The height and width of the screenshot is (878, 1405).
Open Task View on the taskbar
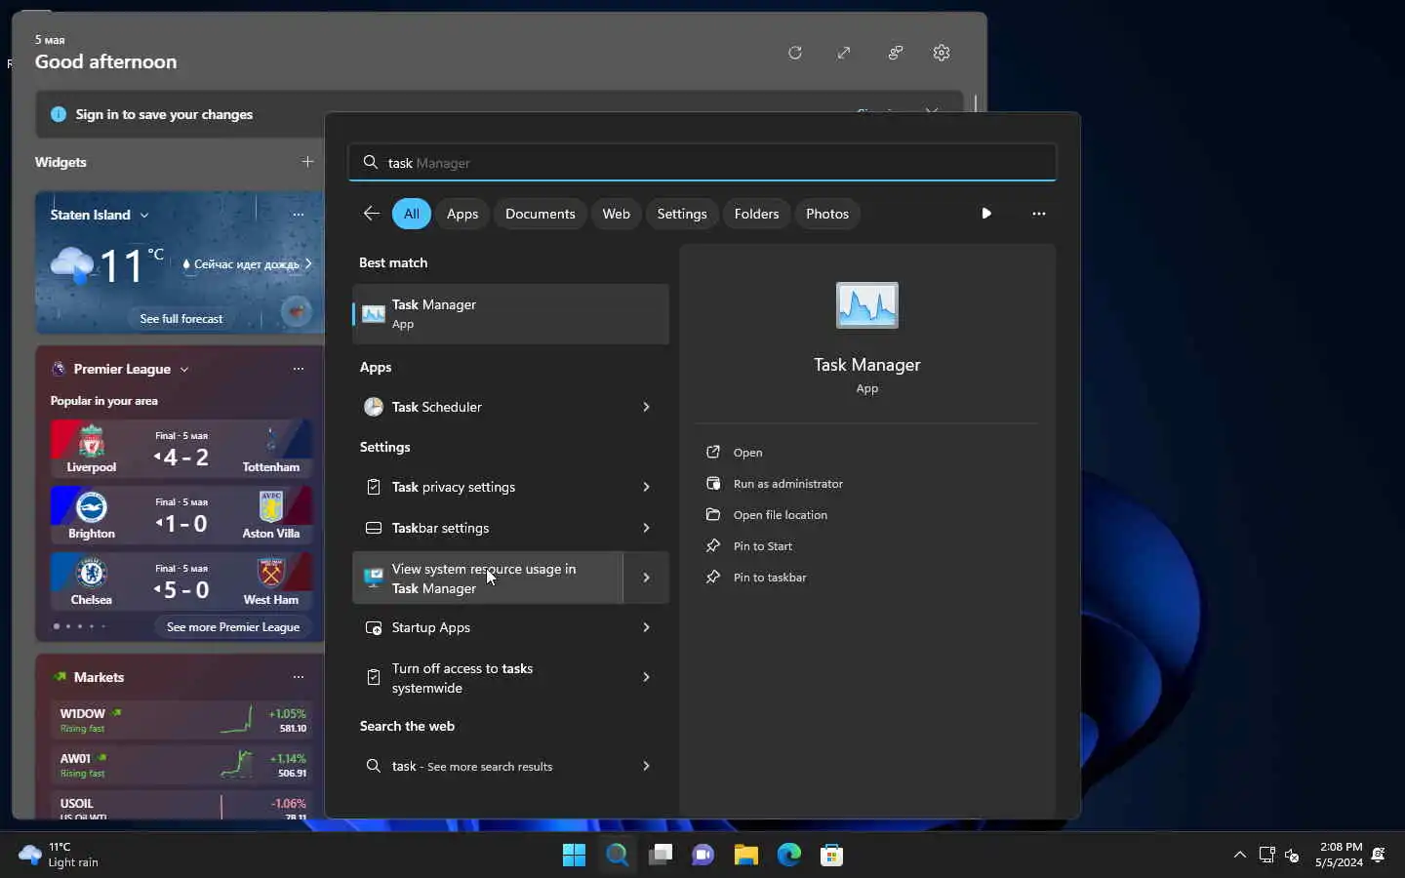pyautogui.click(x=661, y=855)
